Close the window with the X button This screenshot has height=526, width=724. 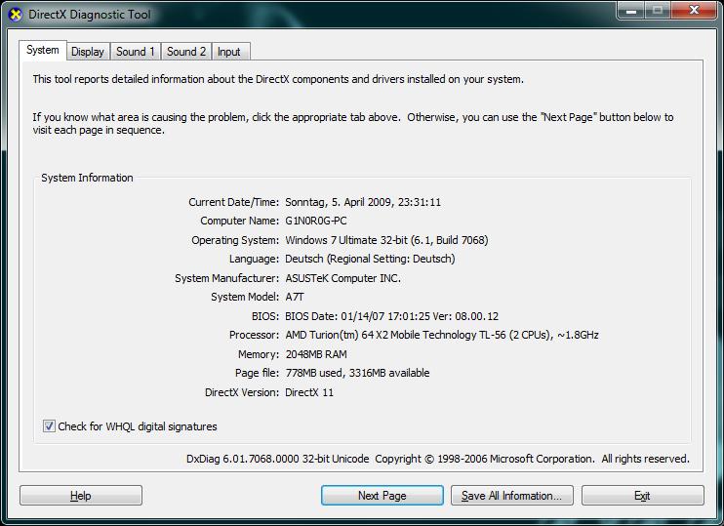694,10
